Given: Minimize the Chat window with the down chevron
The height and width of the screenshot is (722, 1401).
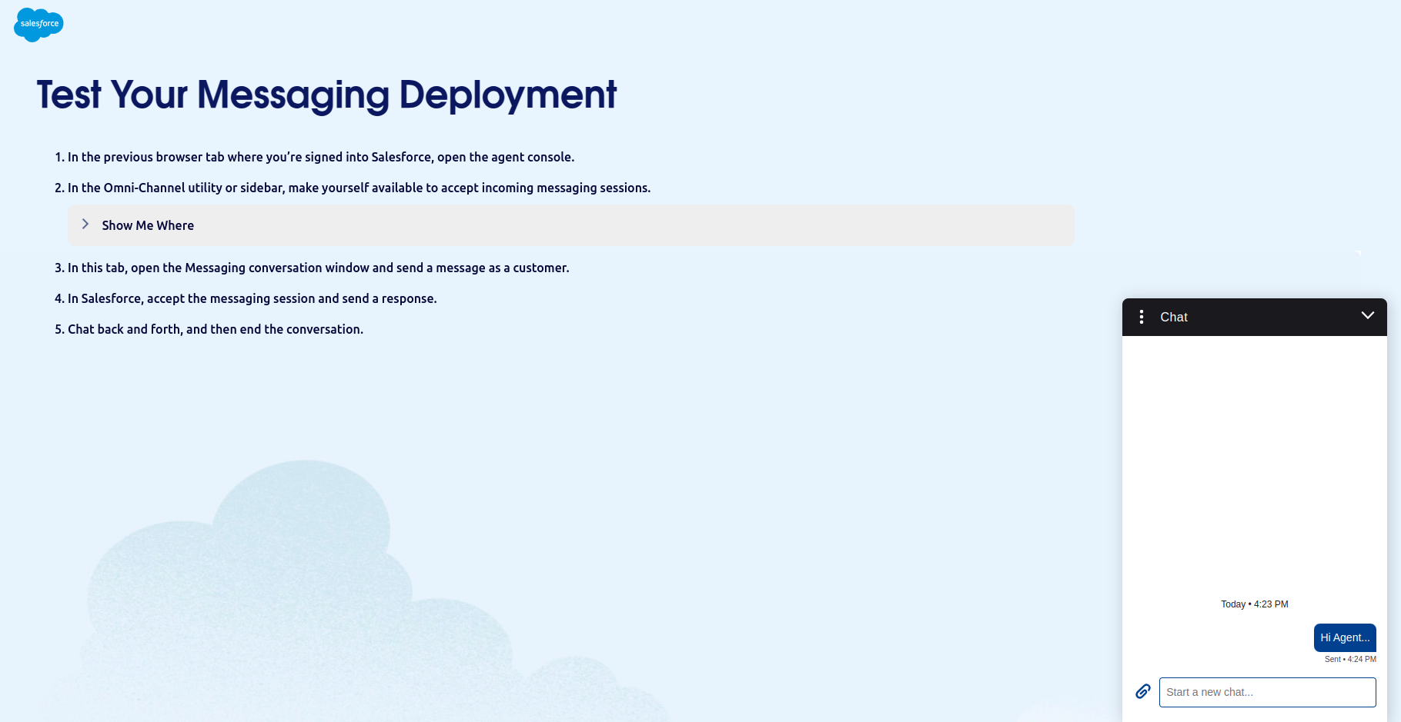Looking at the screenshot, I should 1368,315.
